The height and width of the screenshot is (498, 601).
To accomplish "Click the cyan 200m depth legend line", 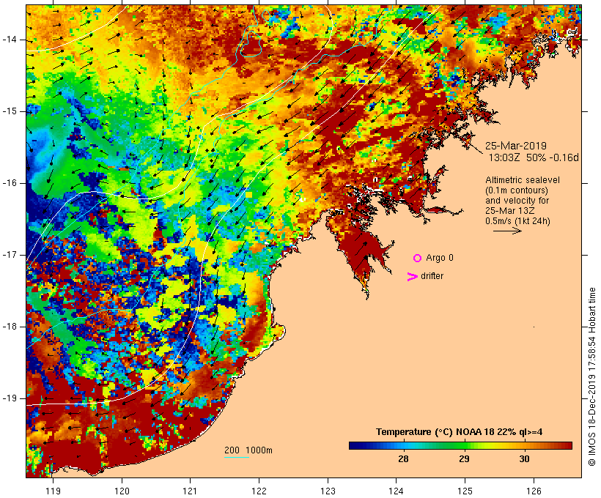I will pyautogui.click(x=237, y=457).
